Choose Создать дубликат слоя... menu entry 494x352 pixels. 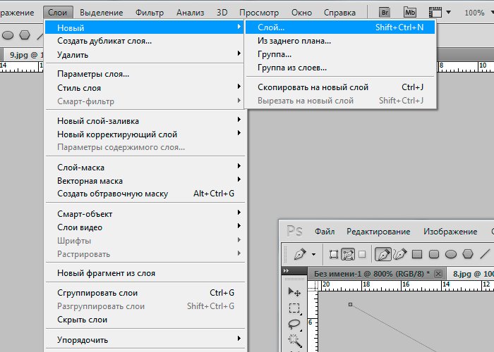click(x=104, y=41)
